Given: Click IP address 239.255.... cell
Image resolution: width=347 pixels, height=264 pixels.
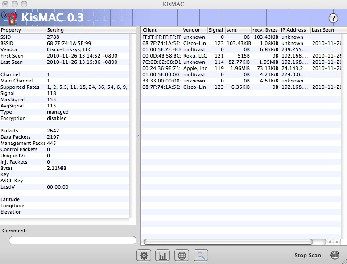Looking at the screenshot, I should [294, 49].
